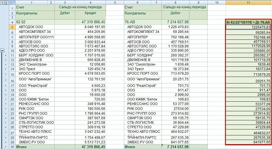272x149 pixels.
Task: Select column 8 header
Action: [x=175, y=3]
